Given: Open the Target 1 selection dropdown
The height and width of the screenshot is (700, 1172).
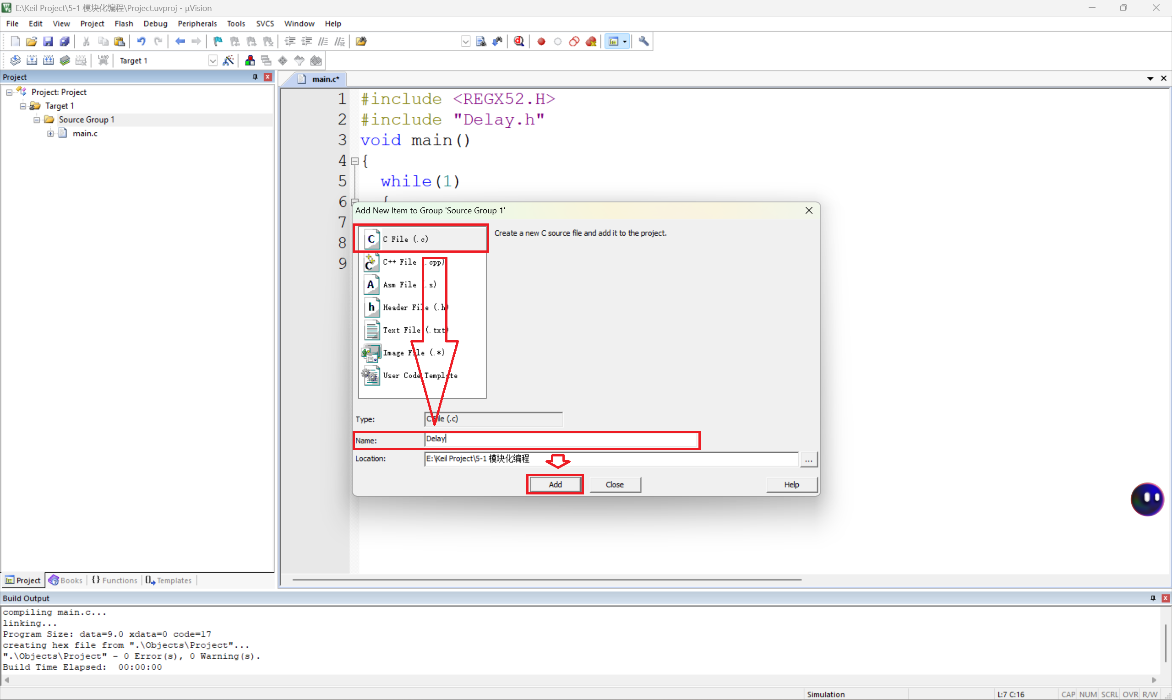Looking at the screenshot, I should click(x=213, y=61).
